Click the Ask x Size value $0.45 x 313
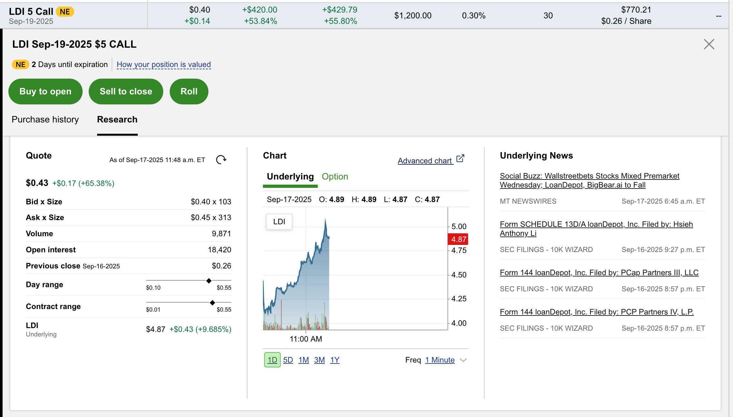 pos(211,218)
